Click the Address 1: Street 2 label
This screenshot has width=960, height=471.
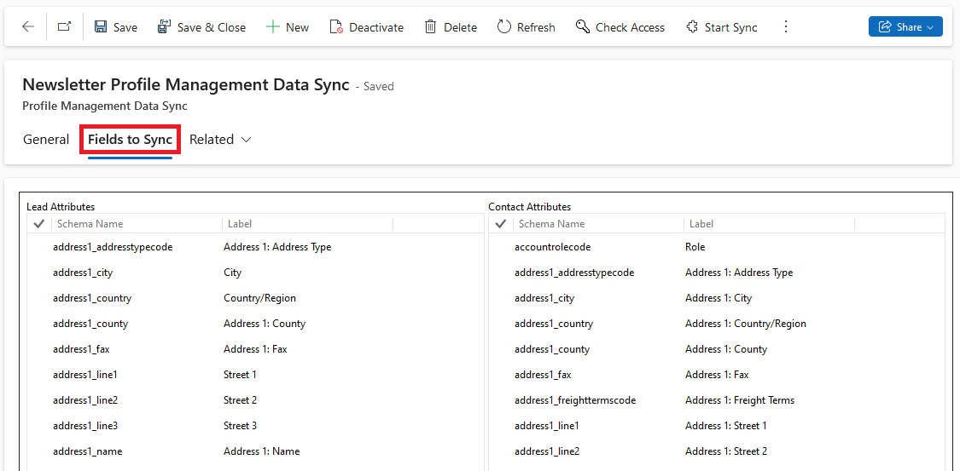coord(725,451)
